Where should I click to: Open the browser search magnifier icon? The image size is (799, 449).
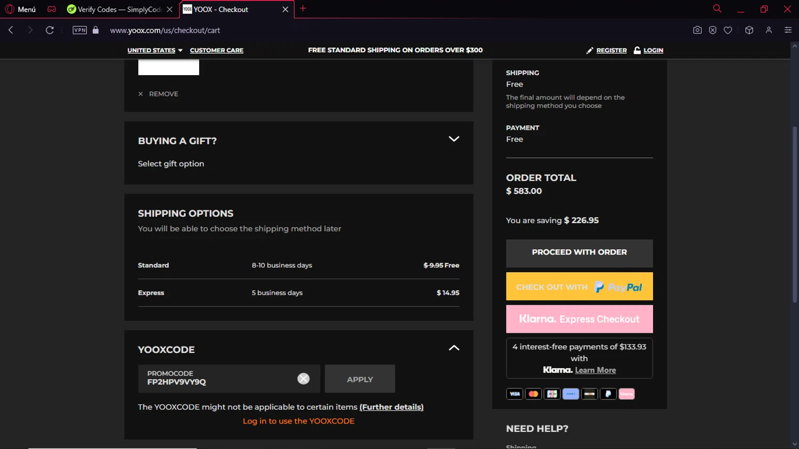717,9
